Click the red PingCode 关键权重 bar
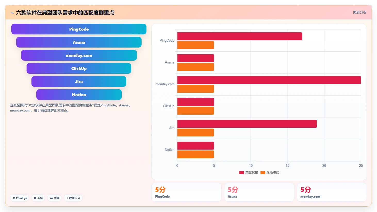Screen dimensions: 377x212 point(240,36)
